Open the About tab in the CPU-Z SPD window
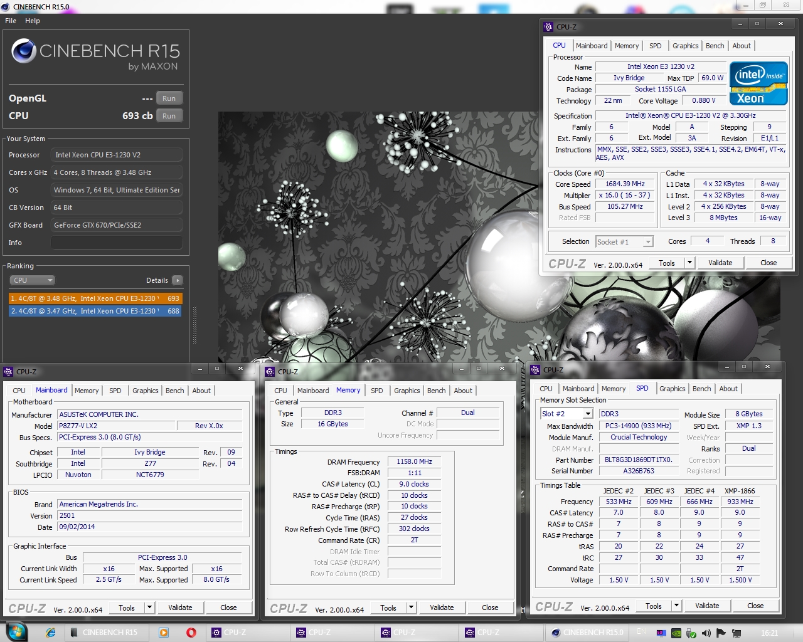 pos(728,389)
